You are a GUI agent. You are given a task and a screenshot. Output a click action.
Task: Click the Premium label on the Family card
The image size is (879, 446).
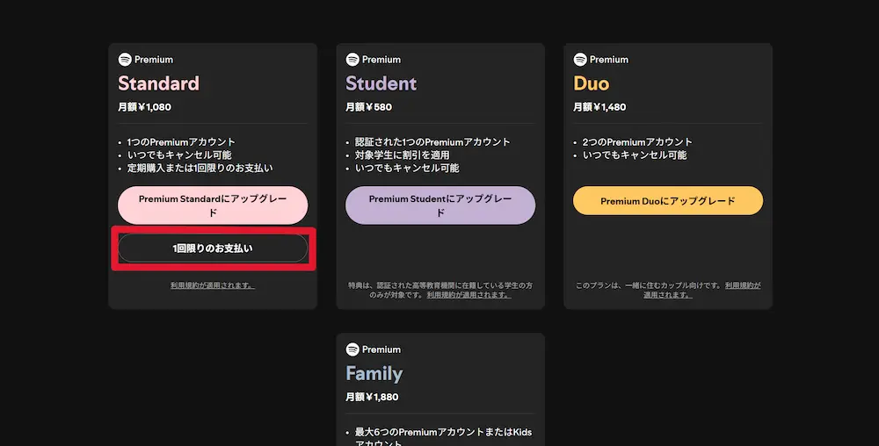coord(381,349)
